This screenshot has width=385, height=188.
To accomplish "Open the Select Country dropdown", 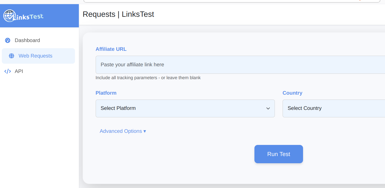I will (x=334, y=108).
